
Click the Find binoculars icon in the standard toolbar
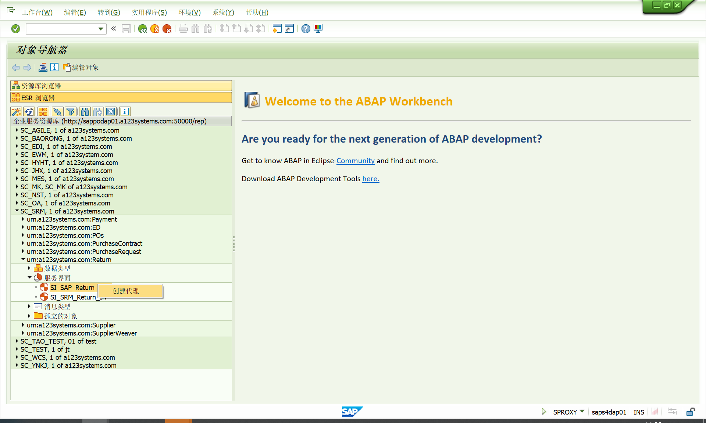click(196, 29)
